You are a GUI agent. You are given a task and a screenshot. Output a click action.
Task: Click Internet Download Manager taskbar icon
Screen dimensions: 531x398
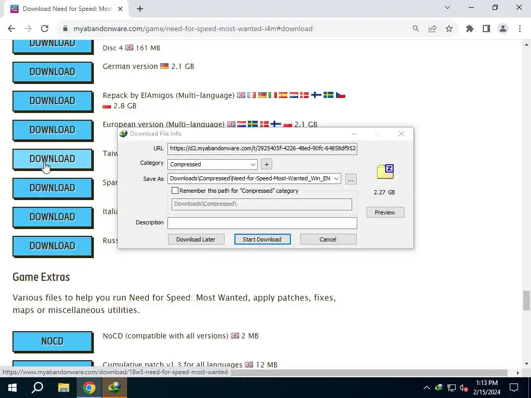[115, 388]
